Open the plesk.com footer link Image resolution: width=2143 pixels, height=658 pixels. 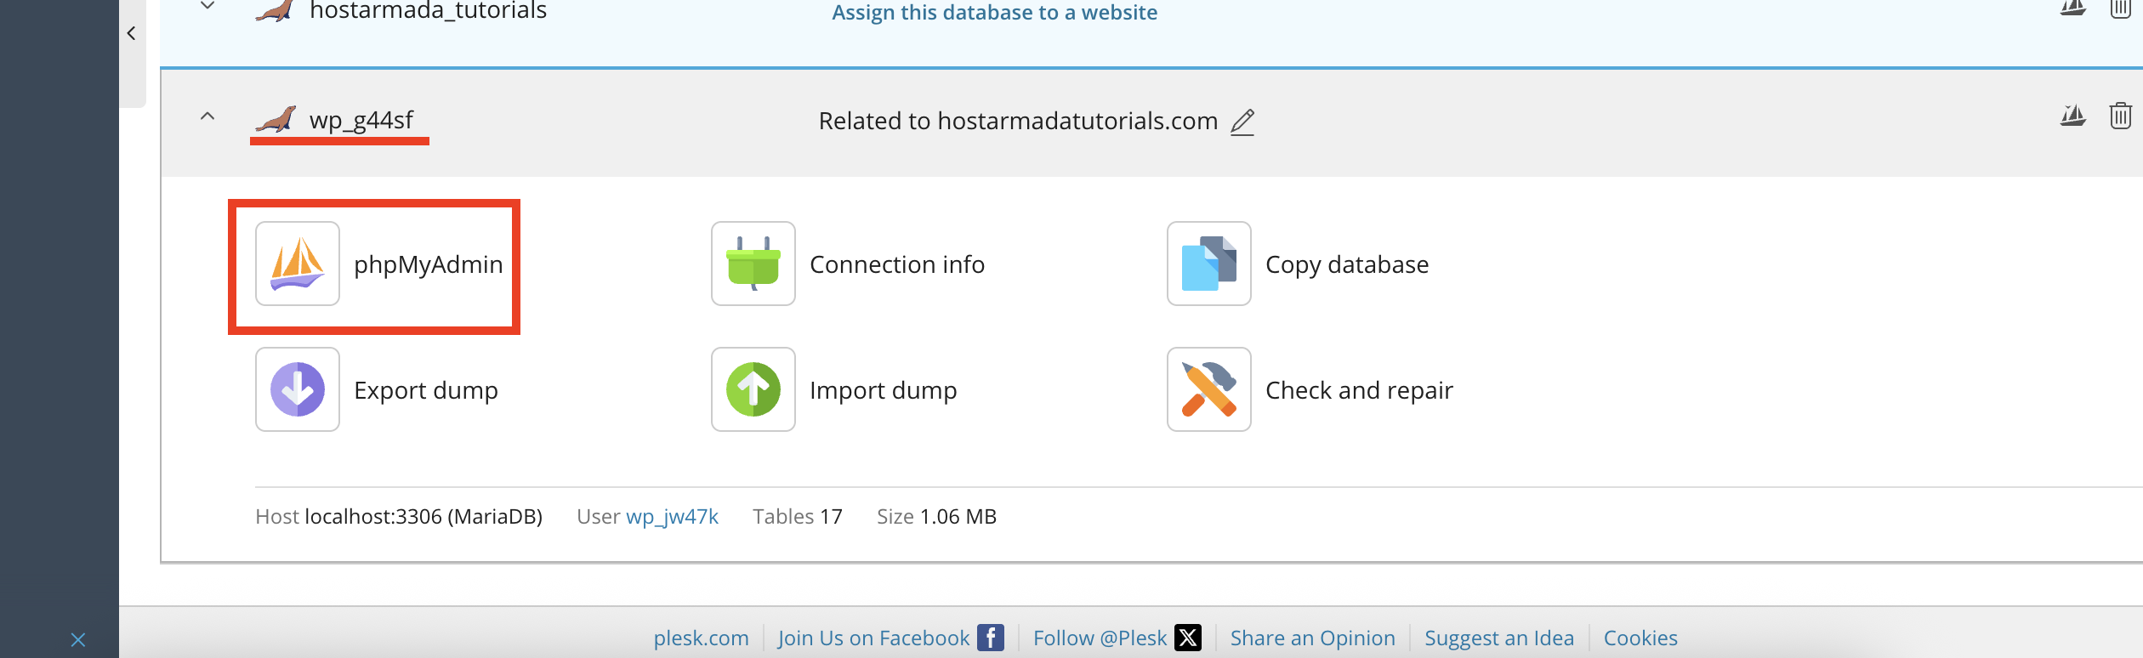[x=701, y=638]
